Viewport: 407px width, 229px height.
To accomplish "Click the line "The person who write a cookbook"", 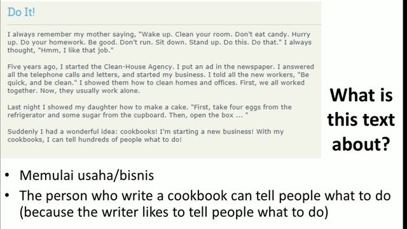I will click(x=205, y=195).
